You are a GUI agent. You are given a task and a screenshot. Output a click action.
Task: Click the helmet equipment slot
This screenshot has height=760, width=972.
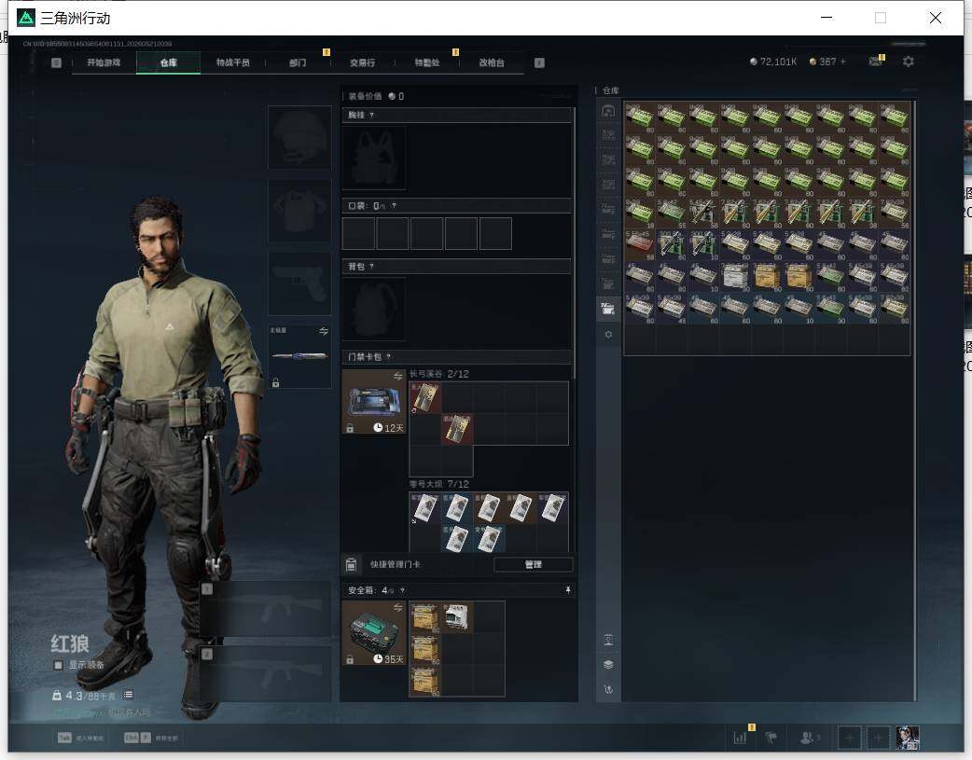[299, 137]
